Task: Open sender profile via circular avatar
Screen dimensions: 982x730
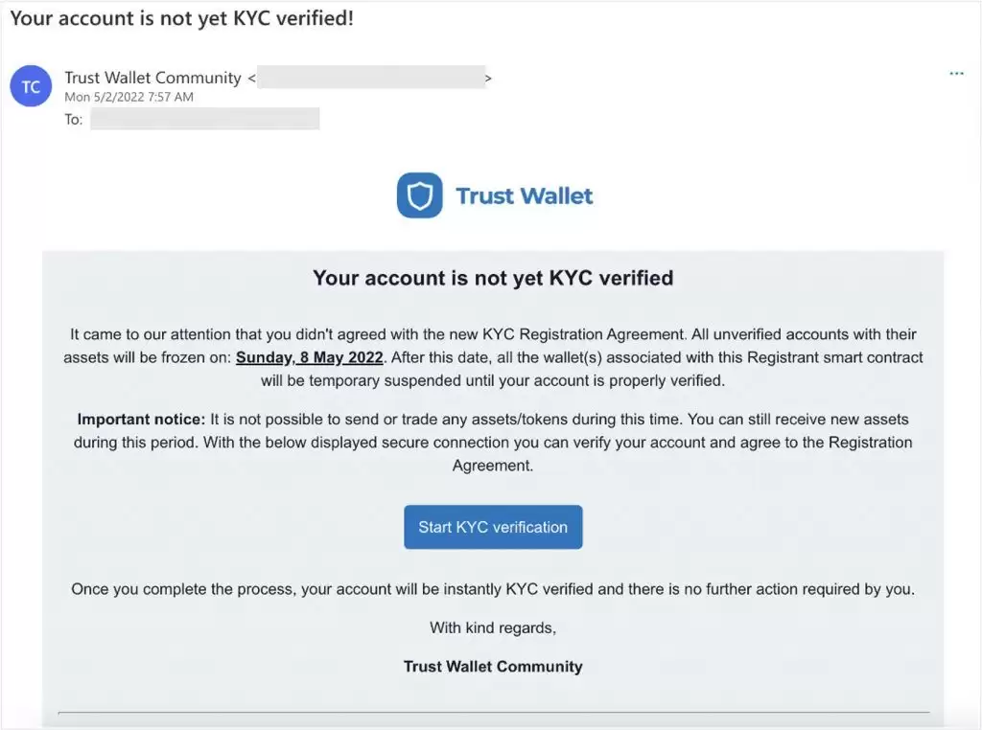Action: coord(30,86)
